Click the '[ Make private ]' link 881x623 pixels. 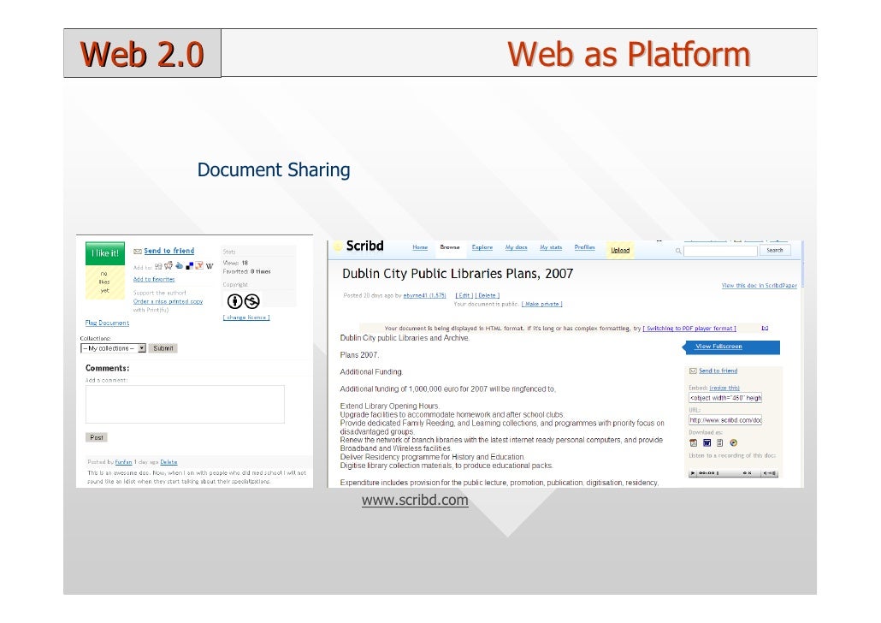pos(541,304)
